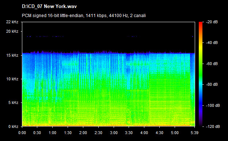228x141 pixels.
Task: Click the 22 kHz frequency axis label
Action: coord(12,22)
